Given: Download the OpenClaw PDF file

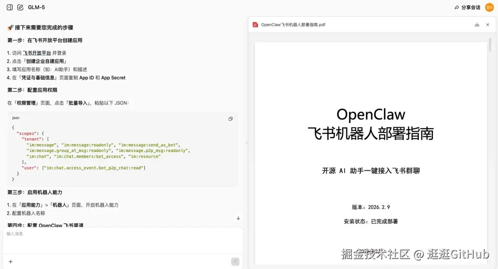Looking at the screenshot, I should 477,25.
